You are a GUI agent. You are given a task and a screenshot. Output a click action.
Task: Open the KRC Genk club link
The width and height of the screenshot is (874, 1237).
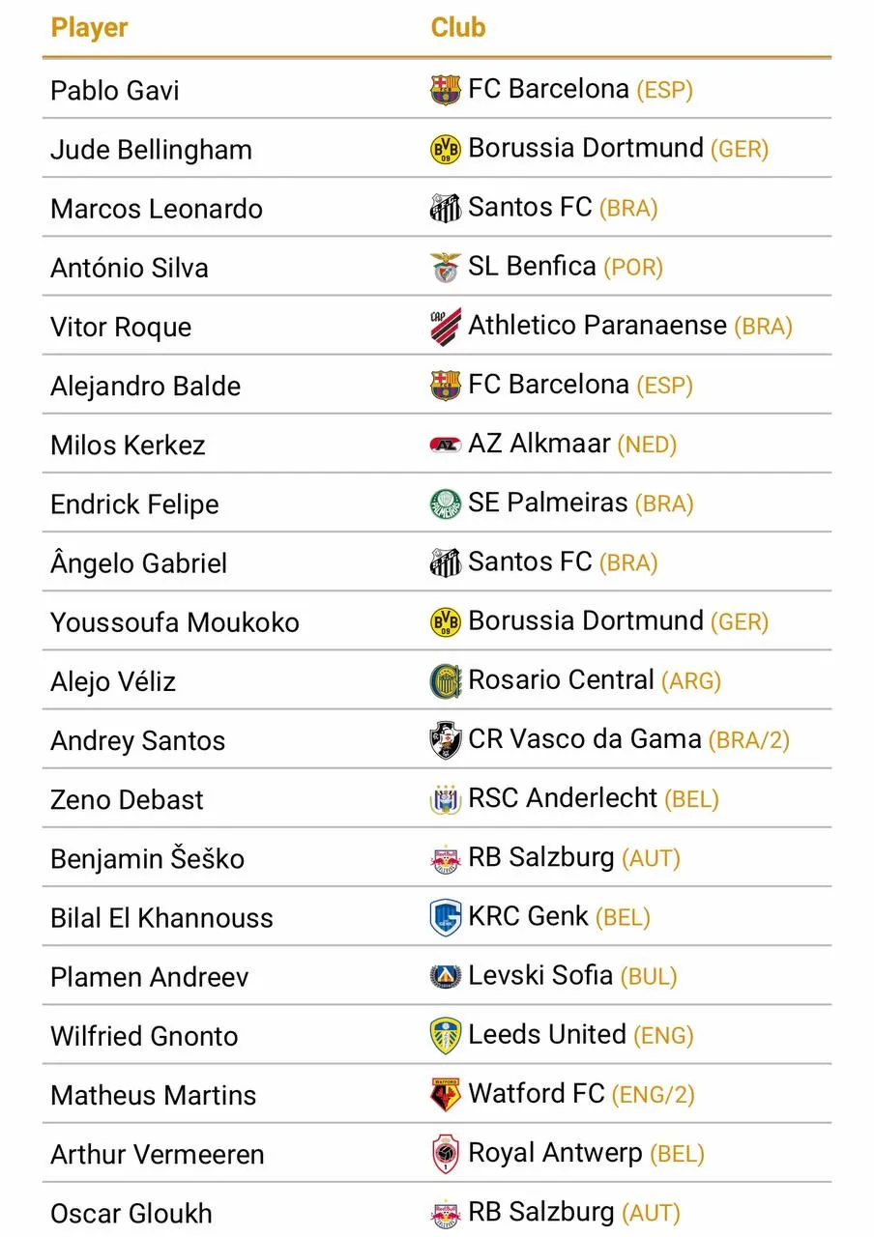coord(528,916)
